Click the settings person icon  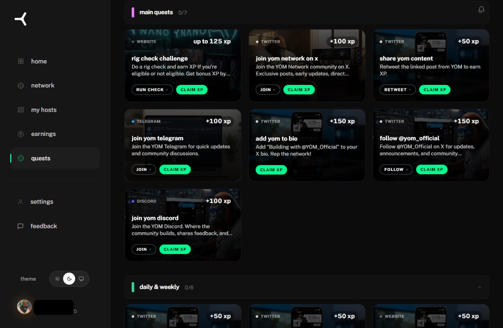(20, 202)
